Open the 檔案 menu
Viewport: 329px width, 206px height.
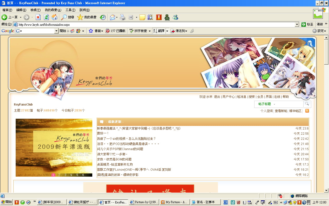pyautogui.click(x=7, y=10)
